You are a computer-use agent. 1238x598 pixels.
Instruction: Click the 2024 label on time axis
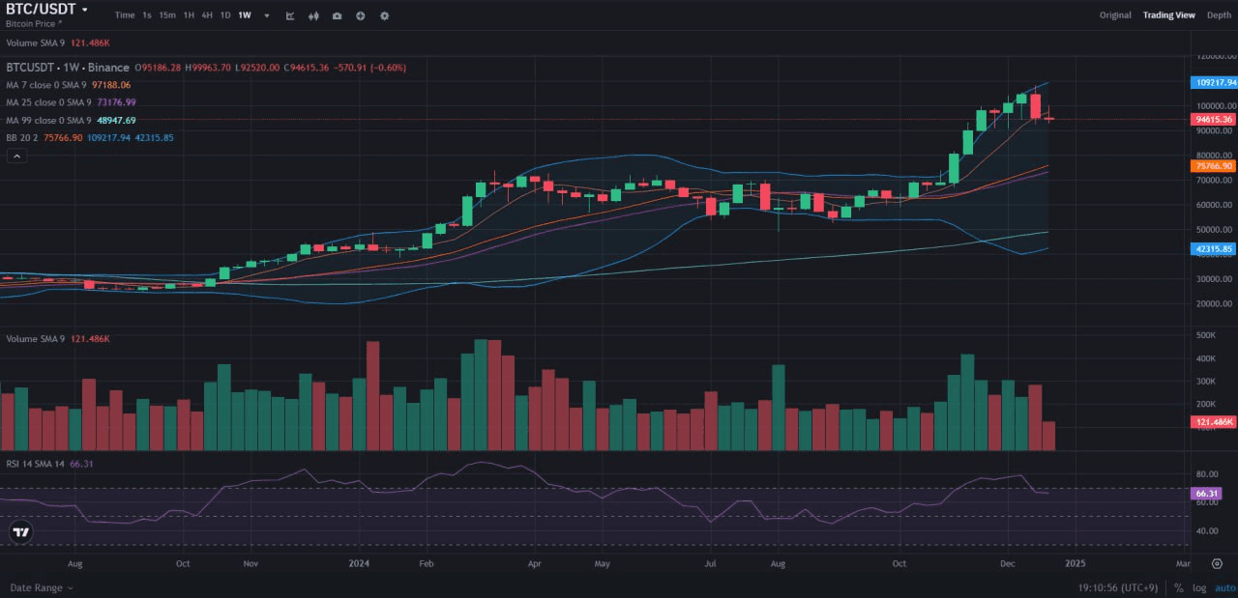click(359, 562)
